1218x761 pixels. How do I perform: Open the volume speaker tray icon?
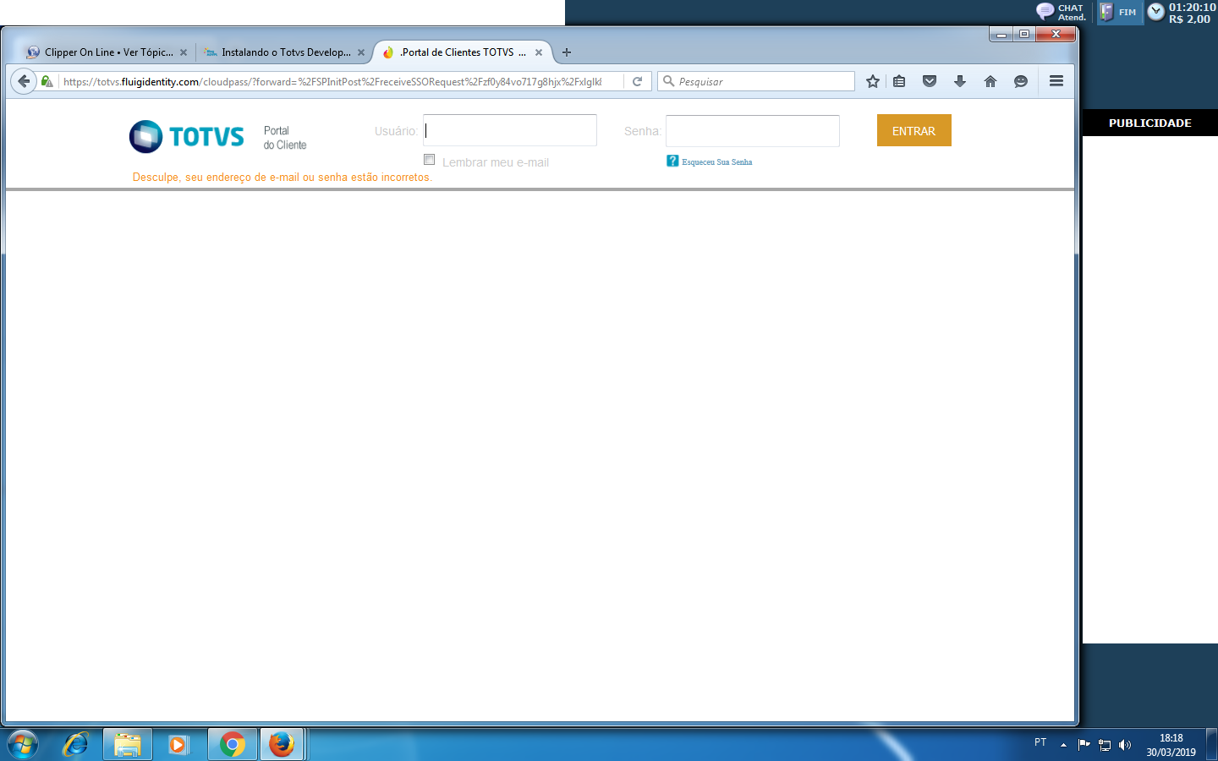[x=1125, y=745]
